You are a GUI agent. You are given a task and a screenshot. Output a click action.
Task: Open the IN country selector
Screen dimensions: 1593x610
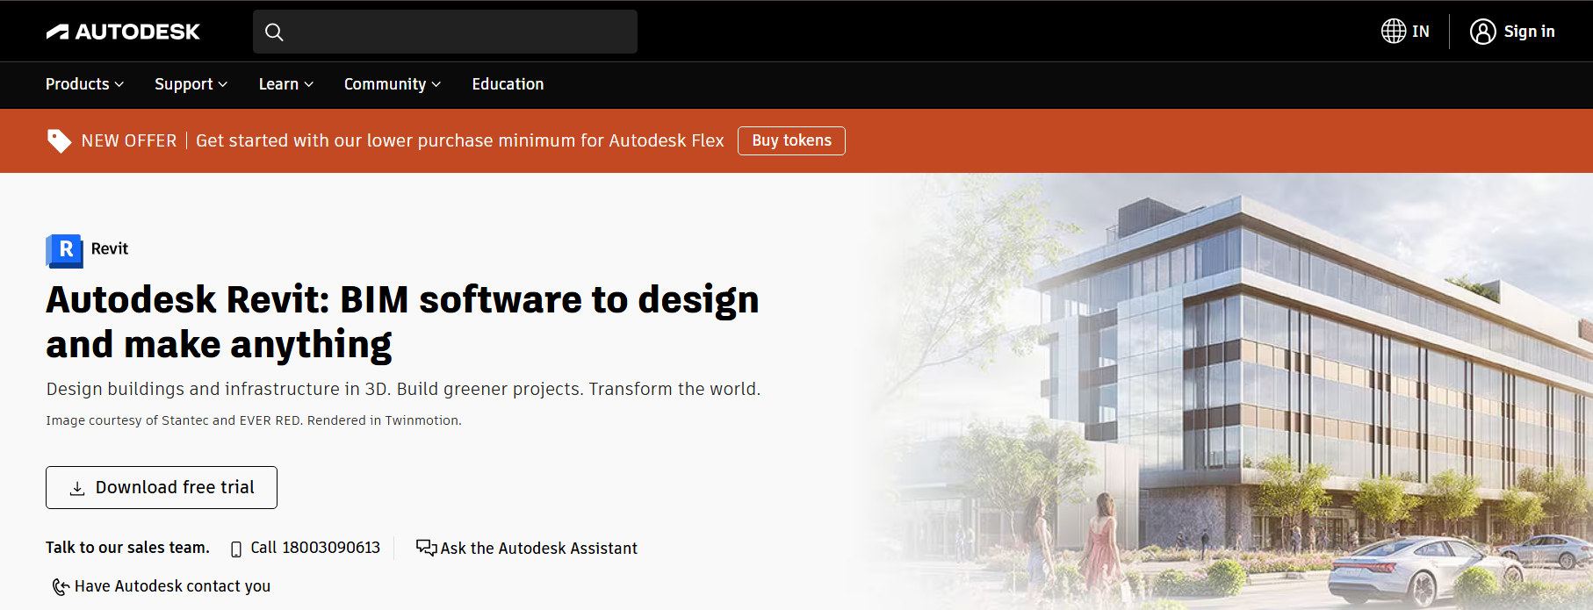click(x=1420, y=32)
